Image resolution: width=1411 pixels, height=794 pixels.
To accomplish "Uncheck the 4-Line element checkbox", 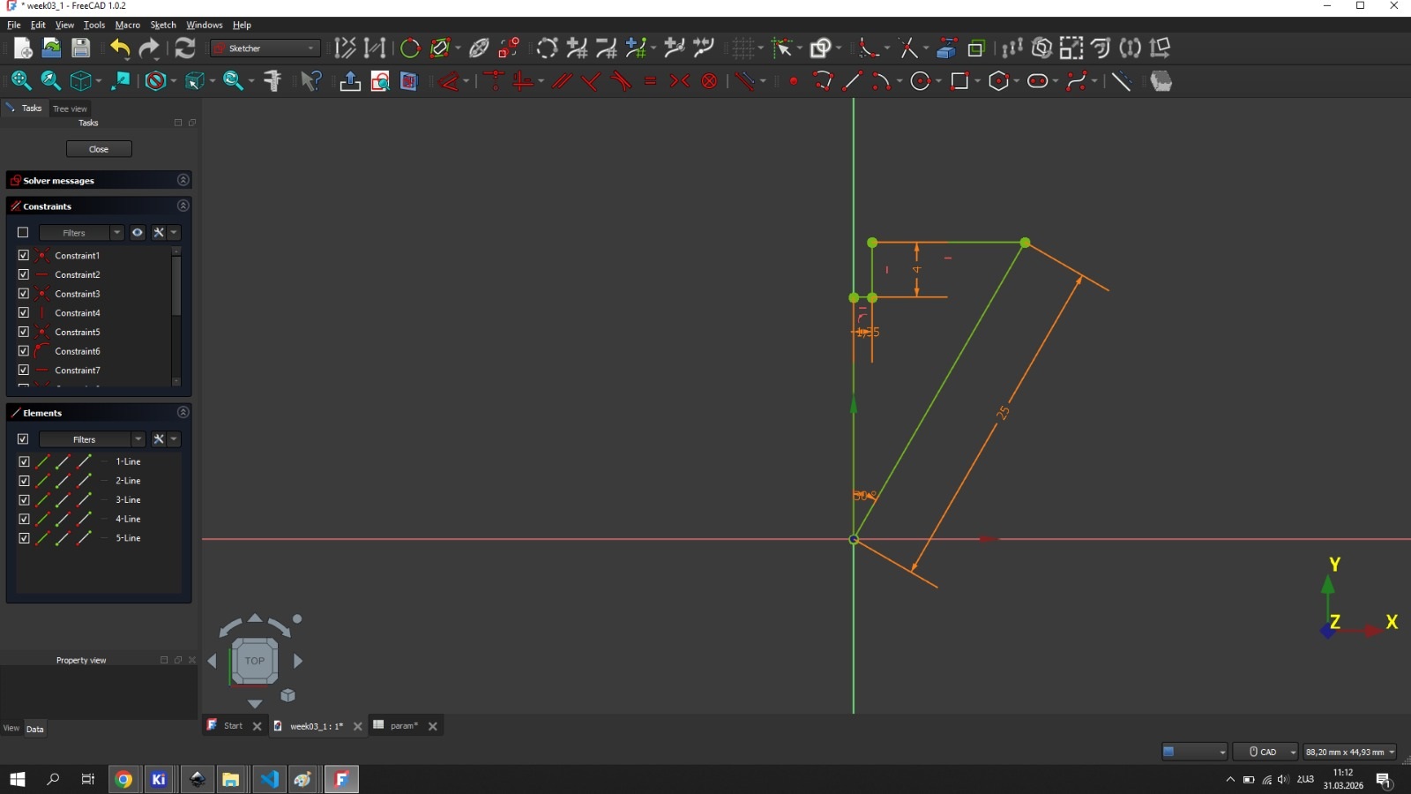I will coord(24,519).
